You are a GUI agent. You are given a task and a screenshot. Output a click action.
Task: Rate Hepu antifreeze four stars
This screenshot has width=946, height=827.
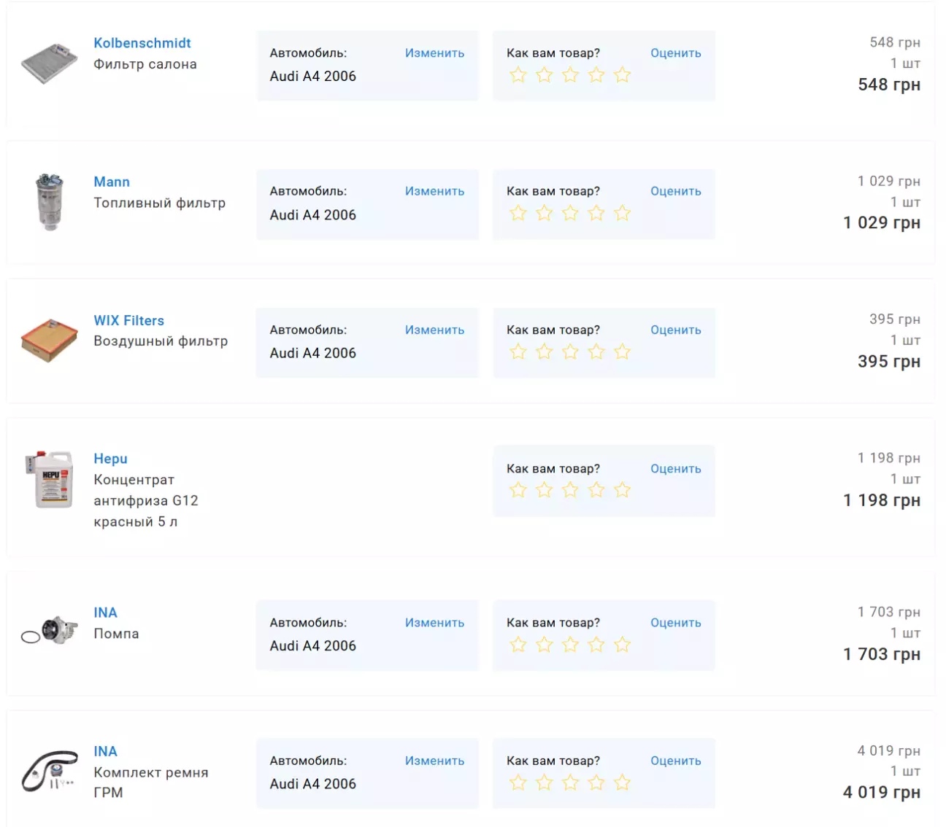[596, 490]
